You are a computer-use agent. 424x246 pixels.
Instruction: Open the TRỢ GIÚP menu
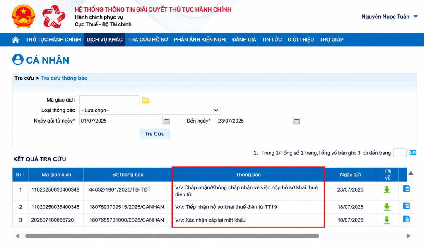click(x=332, y=40)
